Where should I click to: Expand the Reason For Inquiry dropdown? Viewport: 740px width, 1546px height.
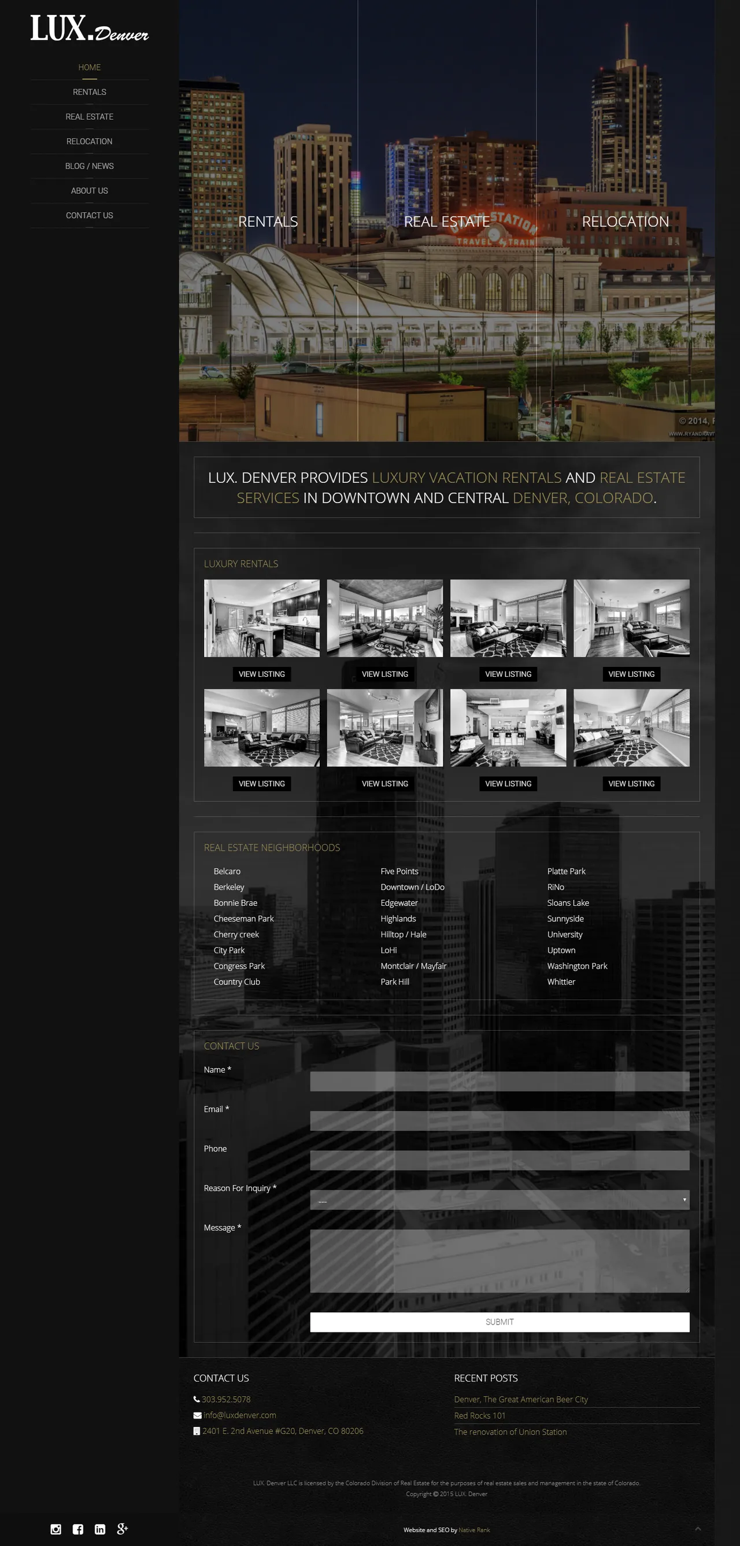499,1200
